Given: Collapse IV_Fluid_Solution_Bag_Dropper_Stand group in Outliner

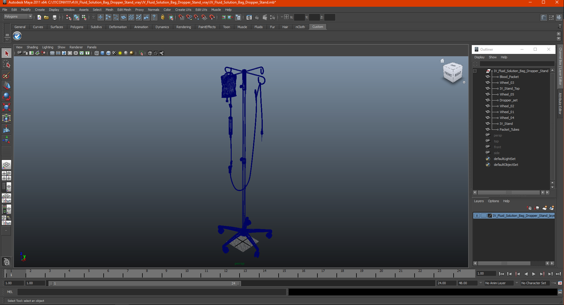Looking at the screenshot, I should coord(475,71).
